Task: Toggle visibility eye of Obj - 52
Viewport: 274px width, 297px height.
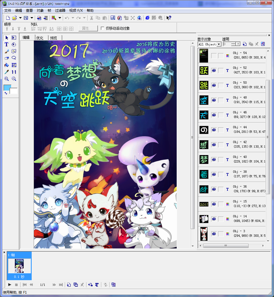Action: point(214,71)
